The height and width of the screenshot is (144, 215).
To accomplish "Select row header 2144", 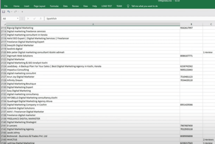I will (x=3, y=136).
